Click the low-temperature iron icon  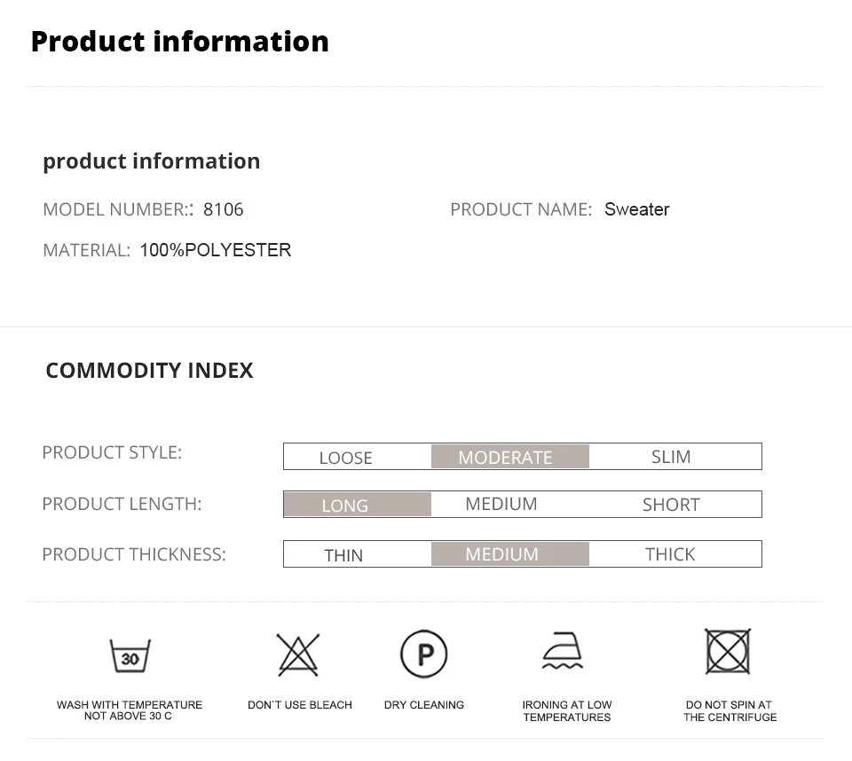point(563,650)
